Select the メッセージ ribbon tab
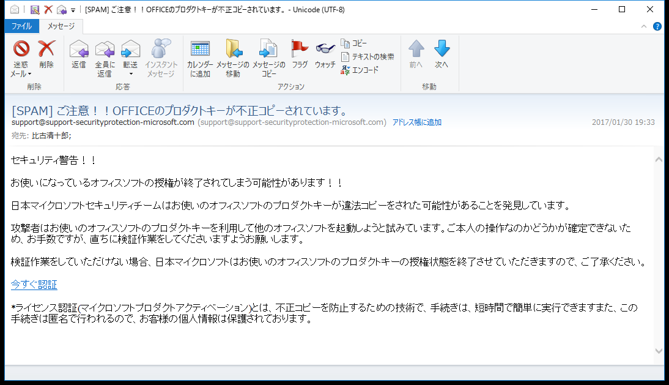The height and width of the screenshot is (385, 669). 61,26
